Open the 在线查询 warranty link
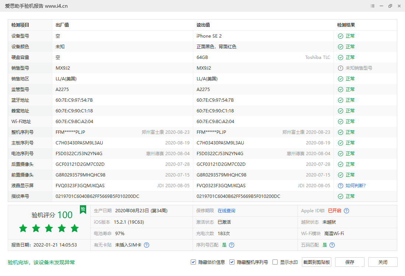405x276 pixels. [x=226, y=211]
